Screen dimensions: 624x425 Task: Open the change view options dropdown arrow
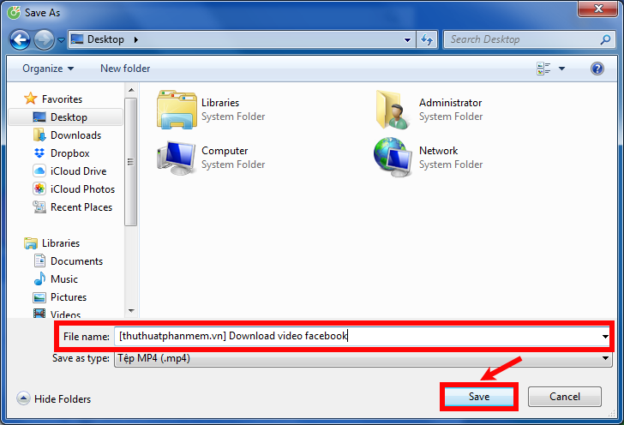(x=562, y=69)
